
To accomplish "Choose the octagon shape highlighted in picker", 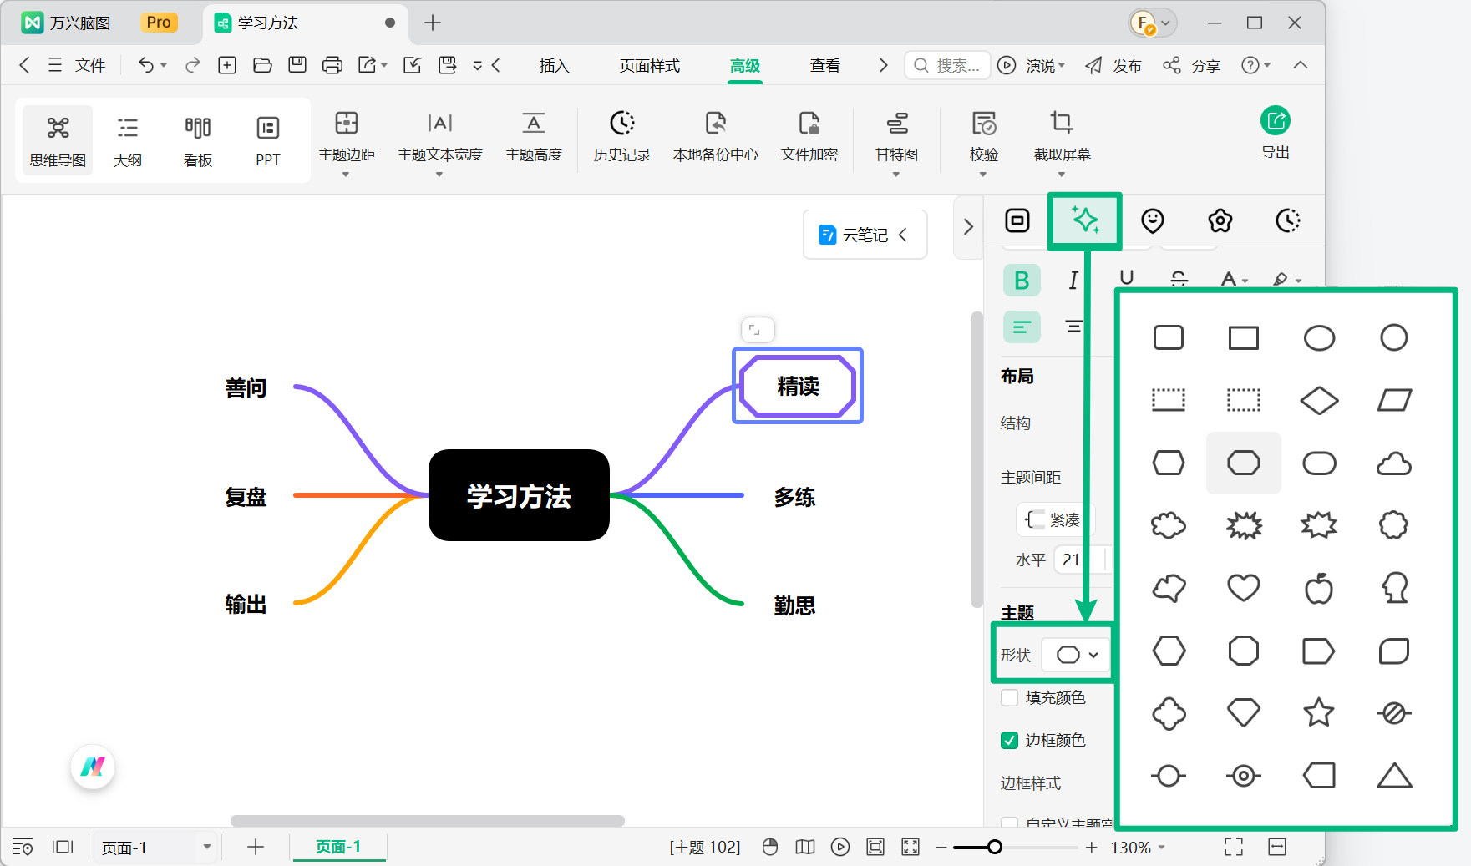I will (x=1244, y=463).
